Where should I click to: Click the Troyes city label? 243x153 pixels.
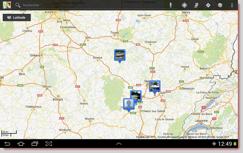coord(115,32)
